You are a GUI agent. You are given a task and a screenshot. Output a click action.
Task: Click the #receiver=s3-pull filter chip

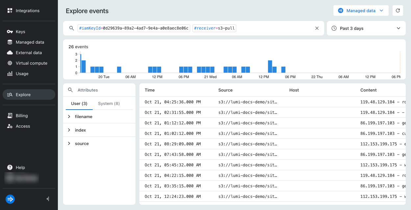point(214,28)
